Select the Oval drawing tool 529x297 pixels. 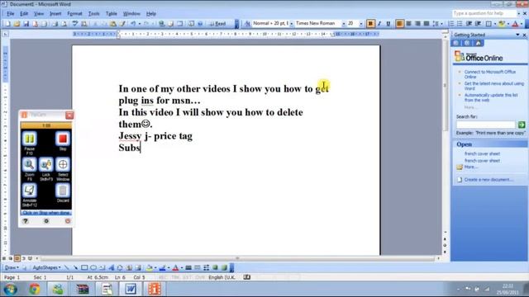[x=93, y=267]
